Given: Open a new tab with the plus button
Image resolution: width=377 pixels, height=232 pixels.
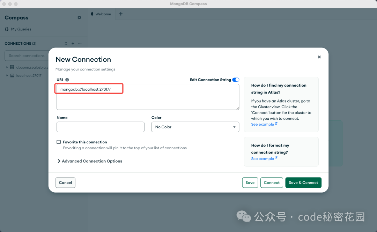Looking at the screenshot, I should pyautogui.click(x=120, y=14).
